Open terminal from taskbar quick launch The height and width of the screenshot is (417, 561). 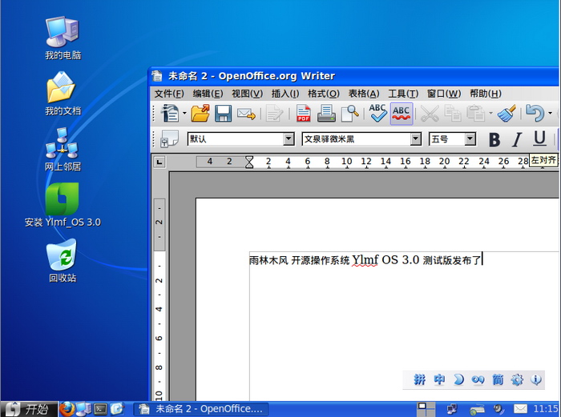coord(100,409)
